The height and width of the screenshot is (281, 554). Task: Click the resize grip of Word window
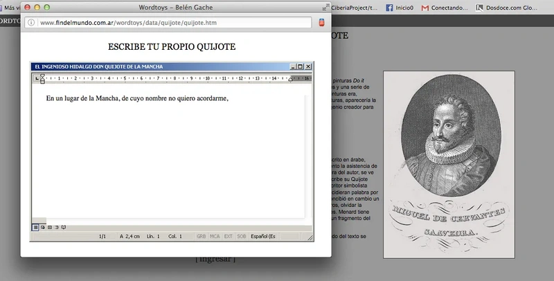tap(310, 238)
